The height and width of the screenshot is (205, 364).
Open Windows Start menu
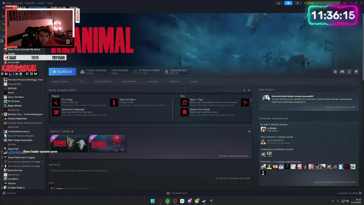153,201
